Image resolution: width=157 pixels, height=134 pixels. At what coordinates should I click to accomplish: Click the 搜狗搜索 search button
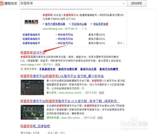click(137, 3)
